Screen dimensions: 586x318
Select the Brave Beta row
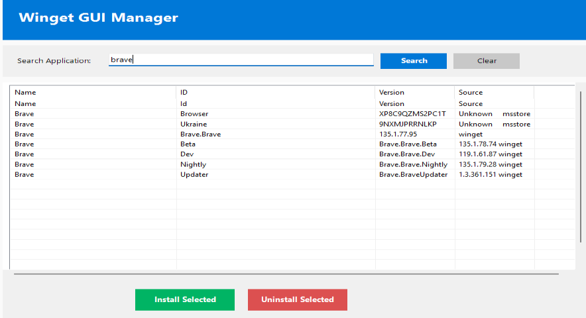click(x=292, y=144)
